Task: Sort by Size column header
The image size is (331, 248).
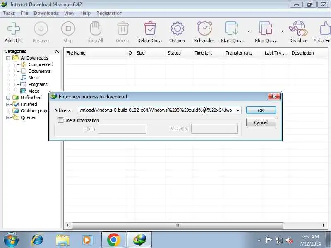Action: click(150, 53)
